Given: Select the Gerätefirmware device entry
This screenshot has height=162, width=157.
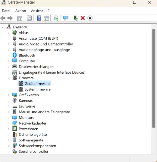Looking at the screenshot, I should click(37, 84).
